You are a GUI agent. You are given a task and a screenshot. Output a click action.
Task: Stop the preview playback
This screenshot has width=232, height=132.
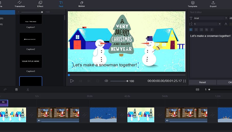pos(98,81)
